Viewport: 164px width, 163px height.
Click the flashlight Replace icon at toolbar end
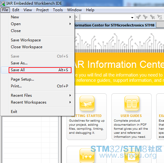[160, 17]
